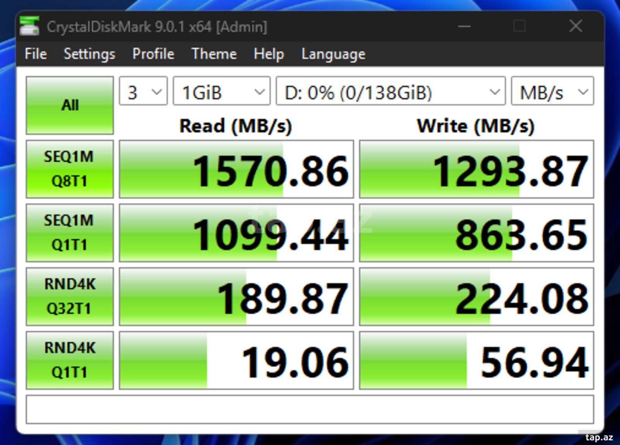Click the RND4K Q1T1 read value 19.06
620x445 pixels.
click(x=236, y=360)
